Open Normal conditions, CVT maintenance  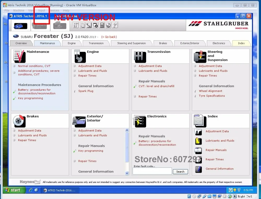tap(34, 66)
